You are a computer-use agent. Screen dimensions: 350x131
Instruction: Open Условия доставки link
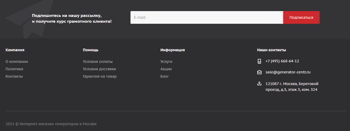click(99, 69)
